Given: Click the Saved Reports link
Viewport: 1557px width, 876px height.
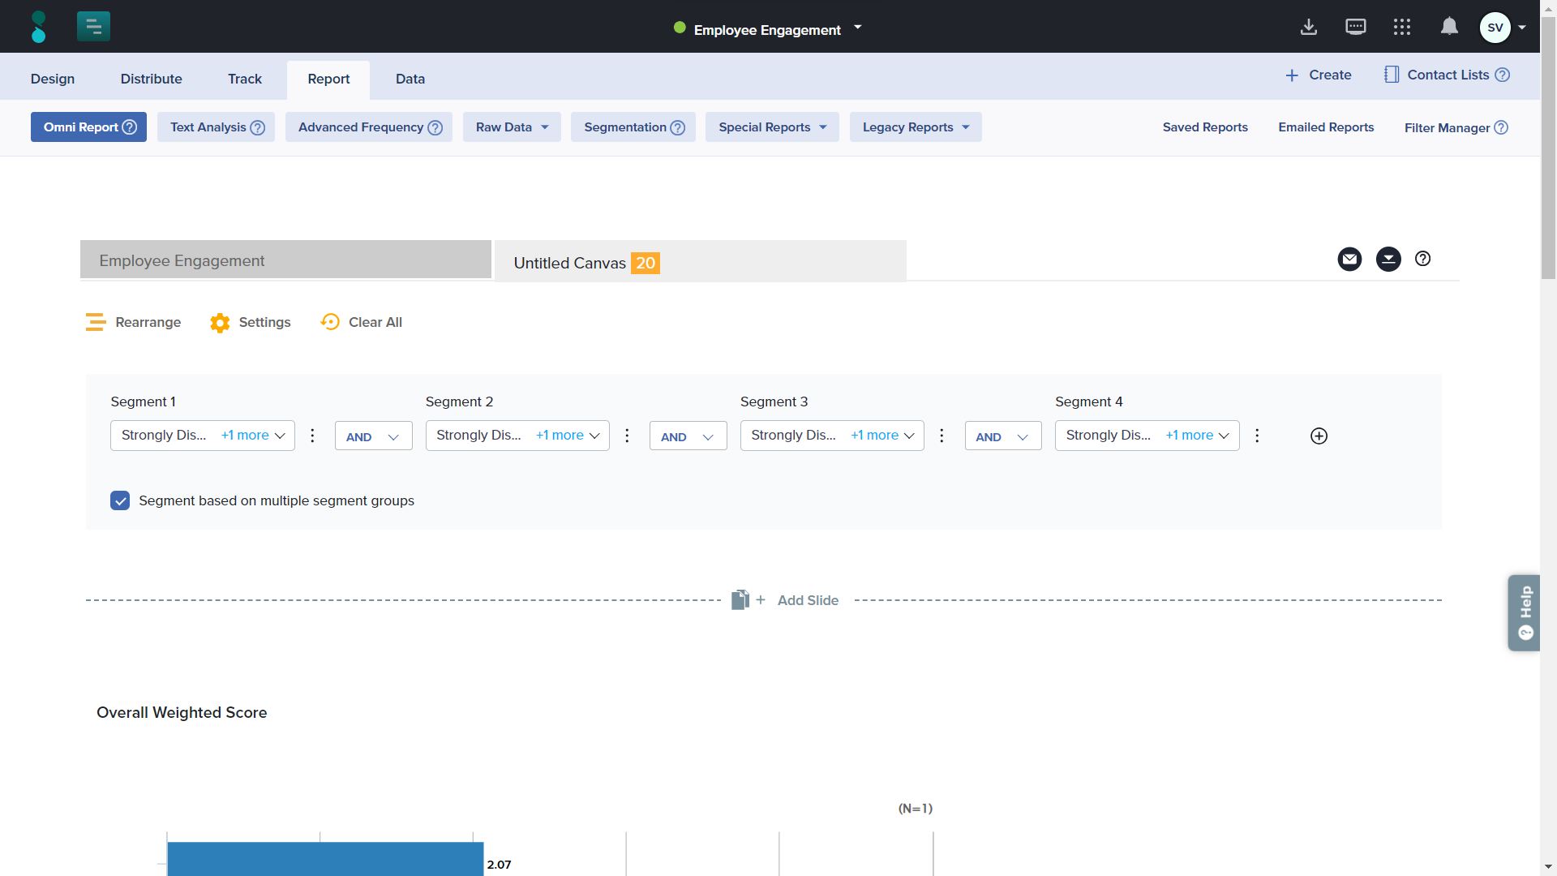Looking at the screenshot, I should [x=1205, y=127].
